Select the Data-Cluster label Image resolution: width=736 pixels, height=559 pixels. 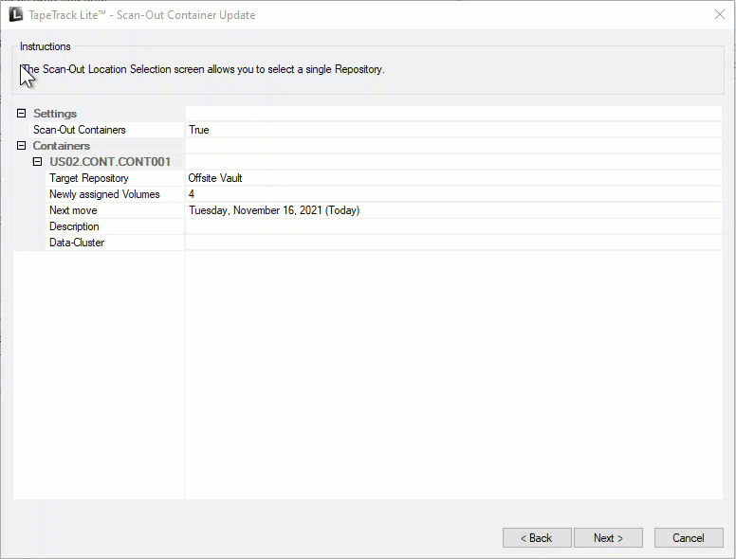(x=77, y=243)
